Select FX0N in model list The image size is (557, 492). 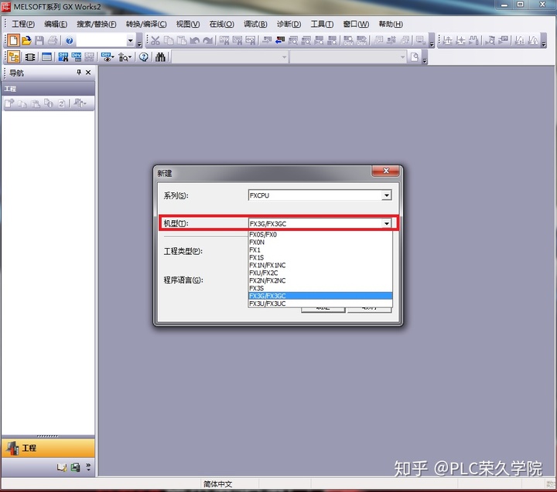point(320,243)
